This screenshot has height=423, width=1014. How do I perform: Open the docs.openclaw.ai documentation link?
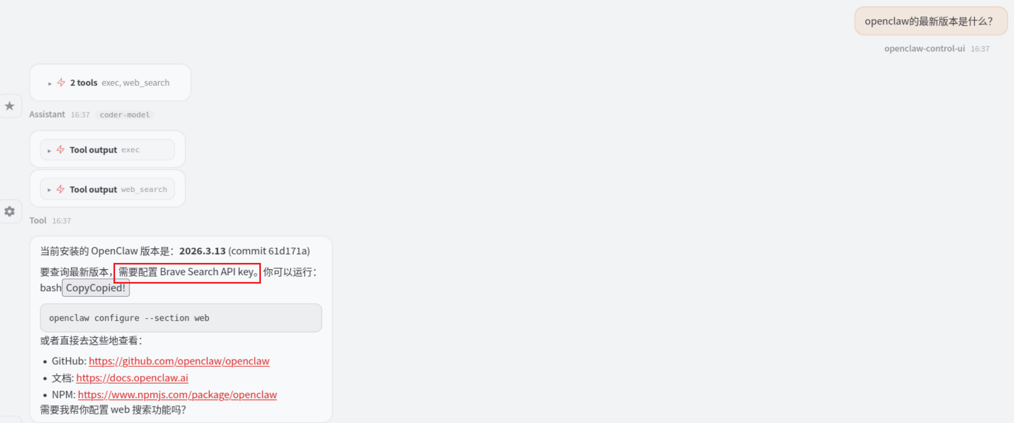[132, 378]
